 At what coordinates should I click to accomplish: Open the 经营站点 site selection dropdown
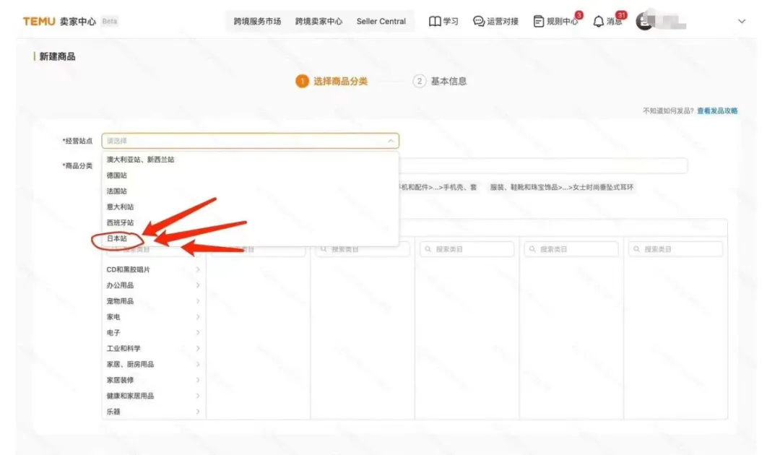point(249,139)
